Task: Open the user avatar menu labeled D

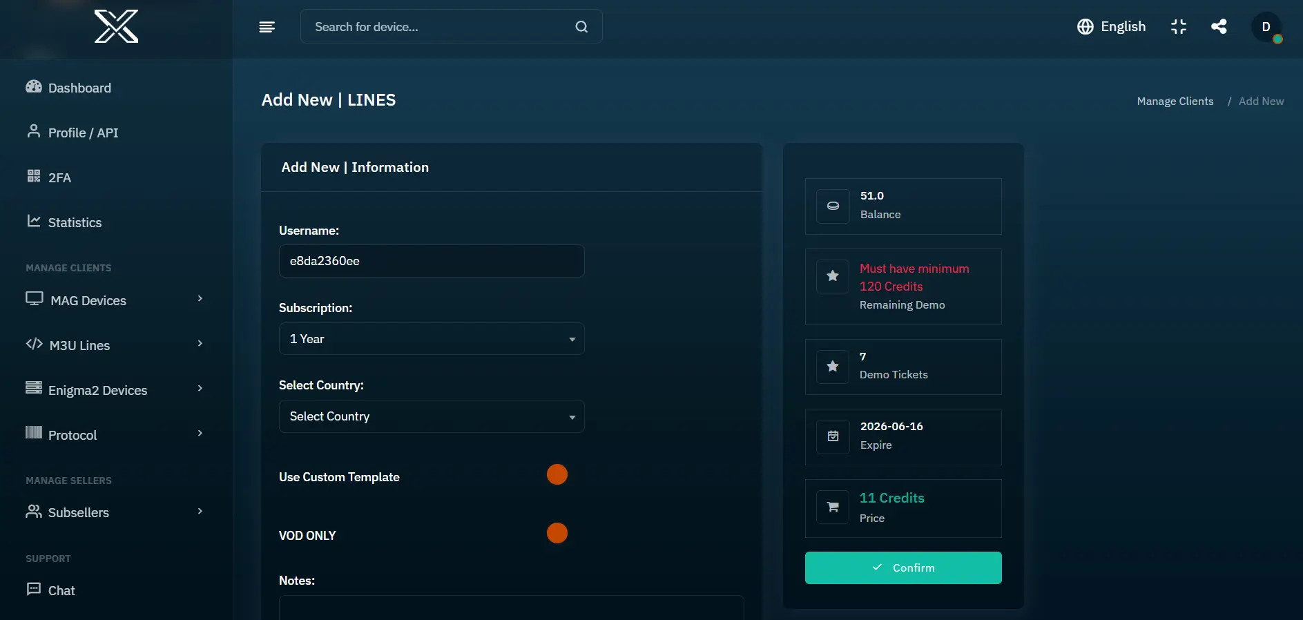Action: point(1266,28)
